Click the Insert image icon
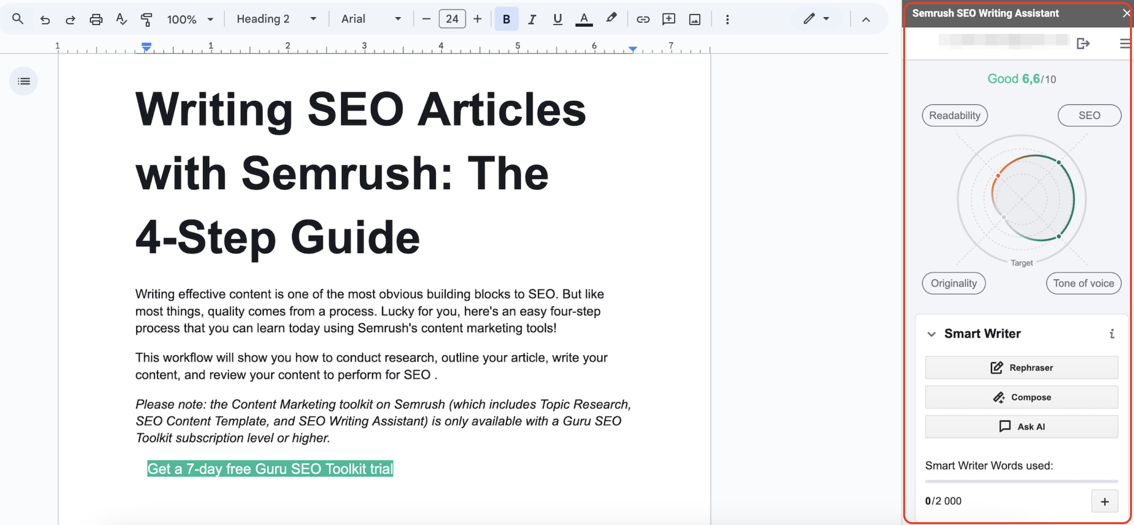Screen dimensions: 1134x525 pyautogui.click(x=694, y=19)
